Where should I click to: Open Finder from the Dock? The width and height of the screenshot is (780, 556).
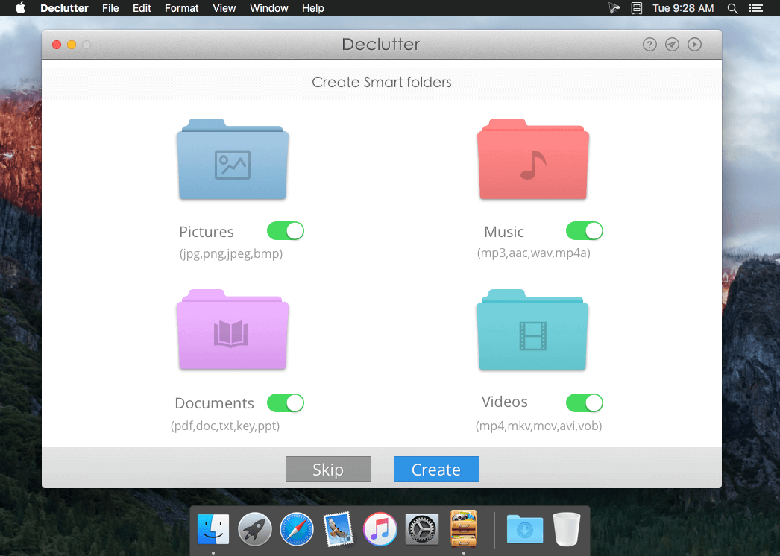213,529
